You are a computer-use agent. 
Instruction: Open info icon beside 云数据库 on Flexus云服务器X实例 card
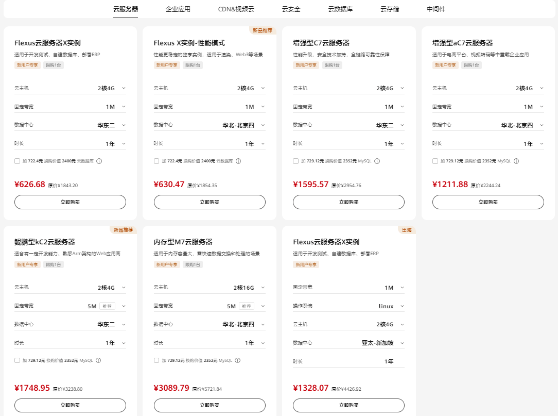[99, 161]
